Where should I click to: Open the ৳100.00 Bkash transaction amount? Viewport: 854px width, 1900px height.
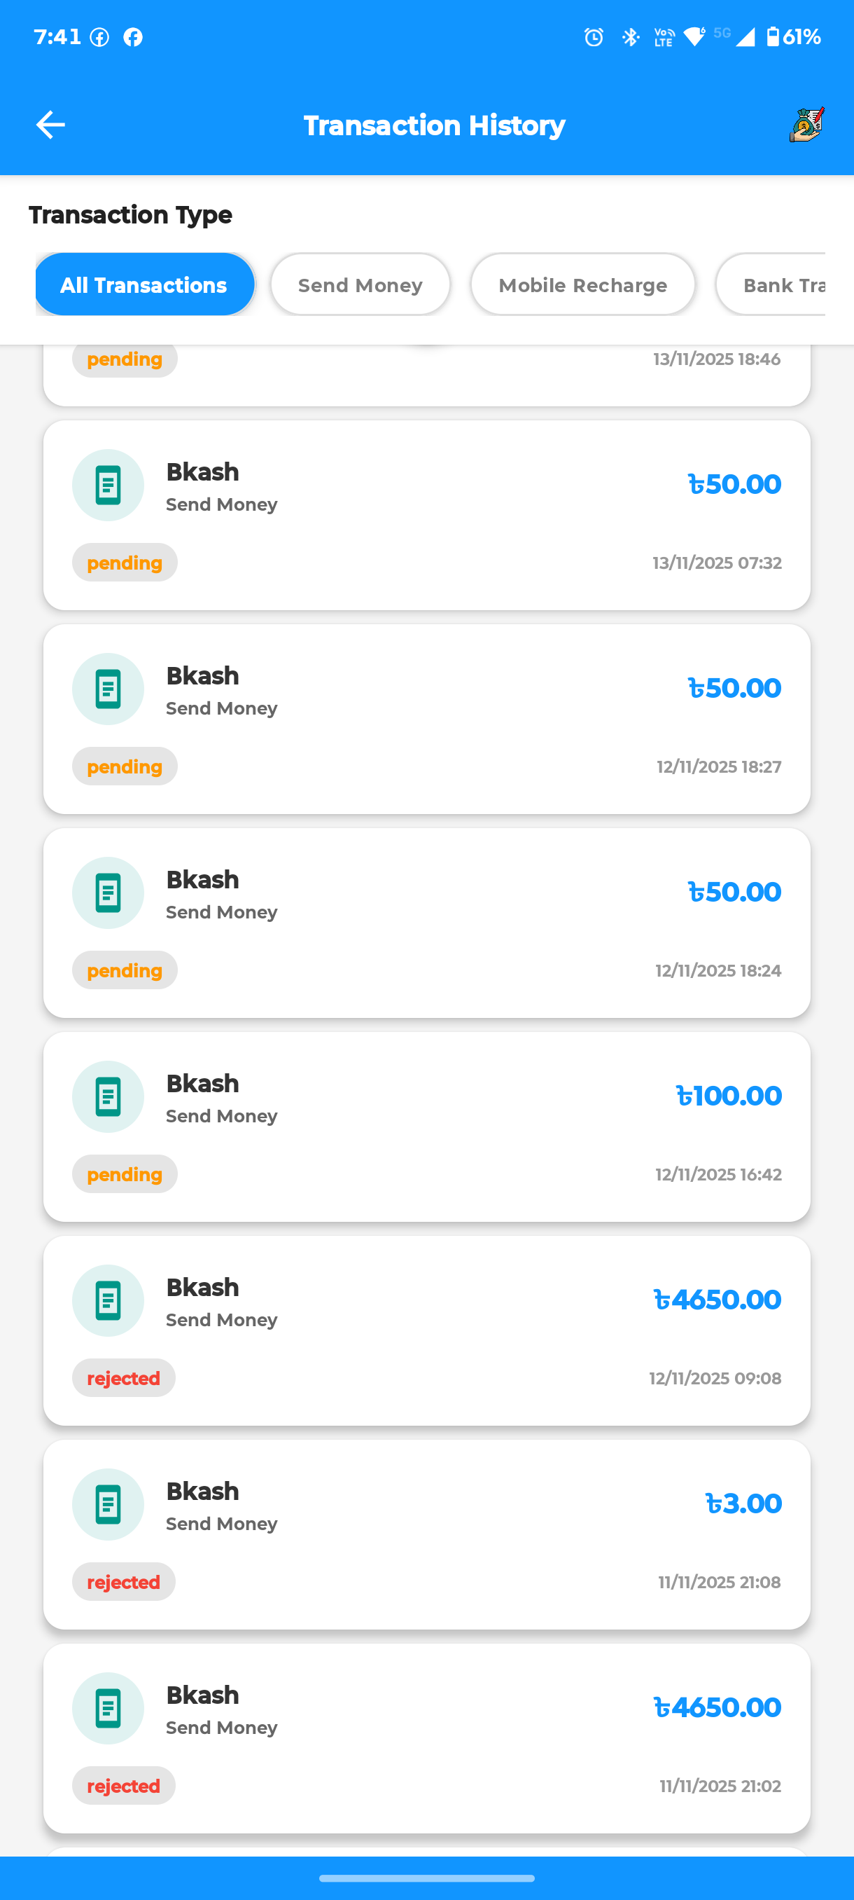(728, 1096)
